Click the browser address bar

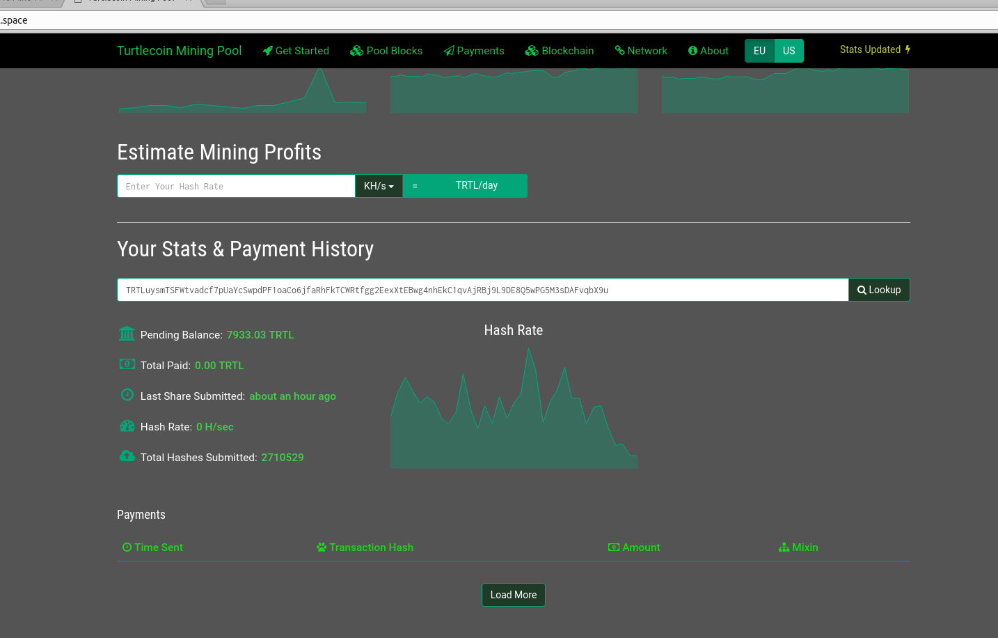point(499,20)
